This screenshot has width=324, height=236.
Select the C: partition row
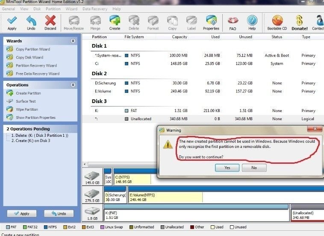click(203, 63)
